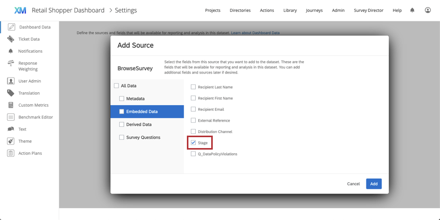This screenshot has height=220, width=440.
Task: Open Notifications settings tab
Action: (31, 51)
